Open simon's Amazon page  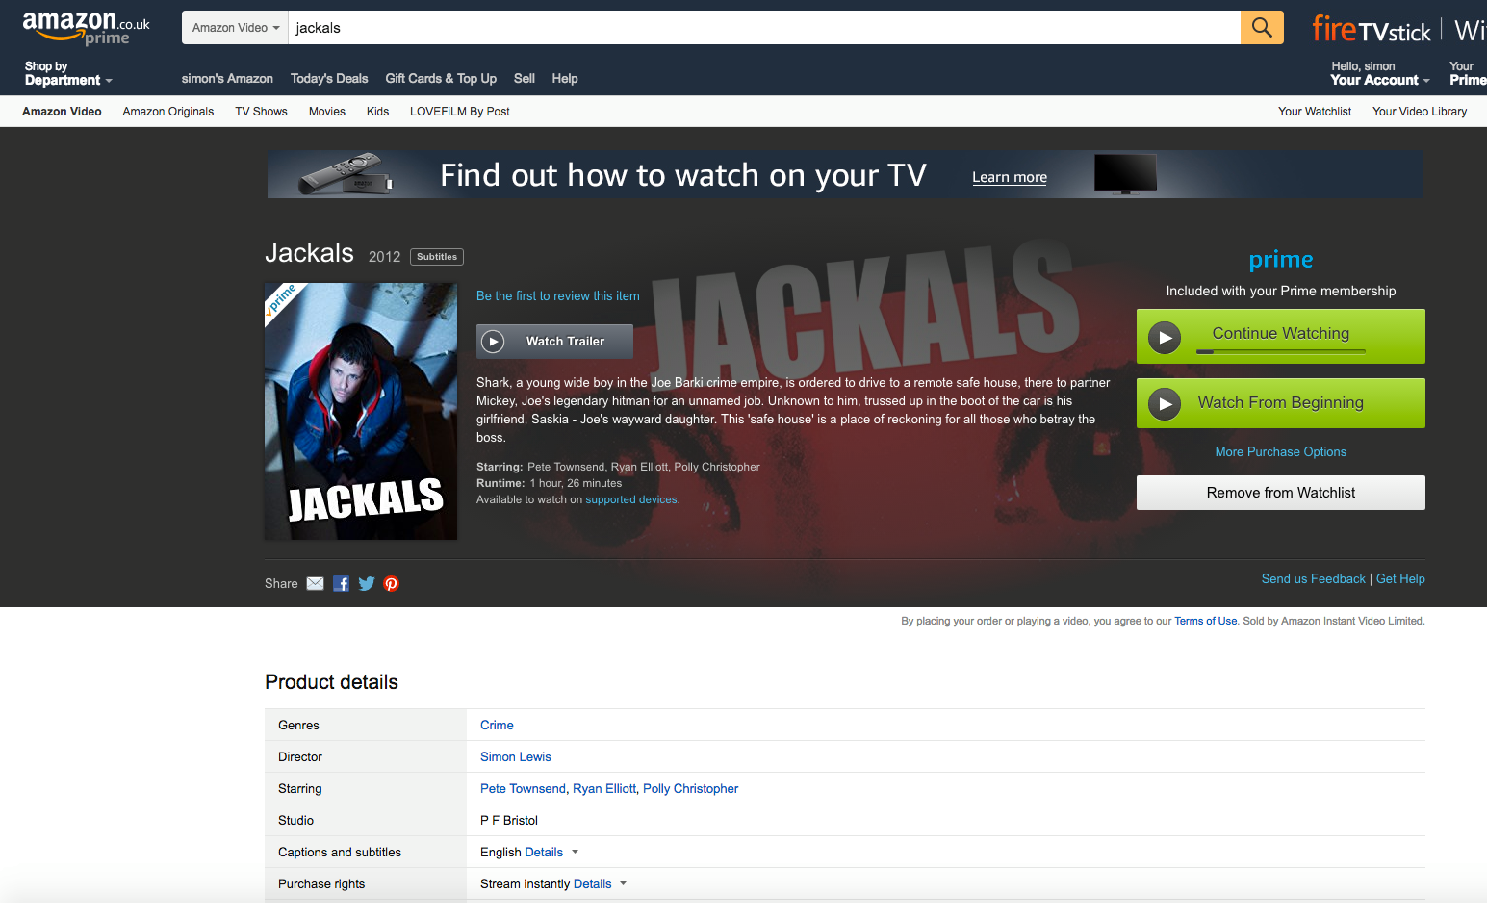coord(227,79)
